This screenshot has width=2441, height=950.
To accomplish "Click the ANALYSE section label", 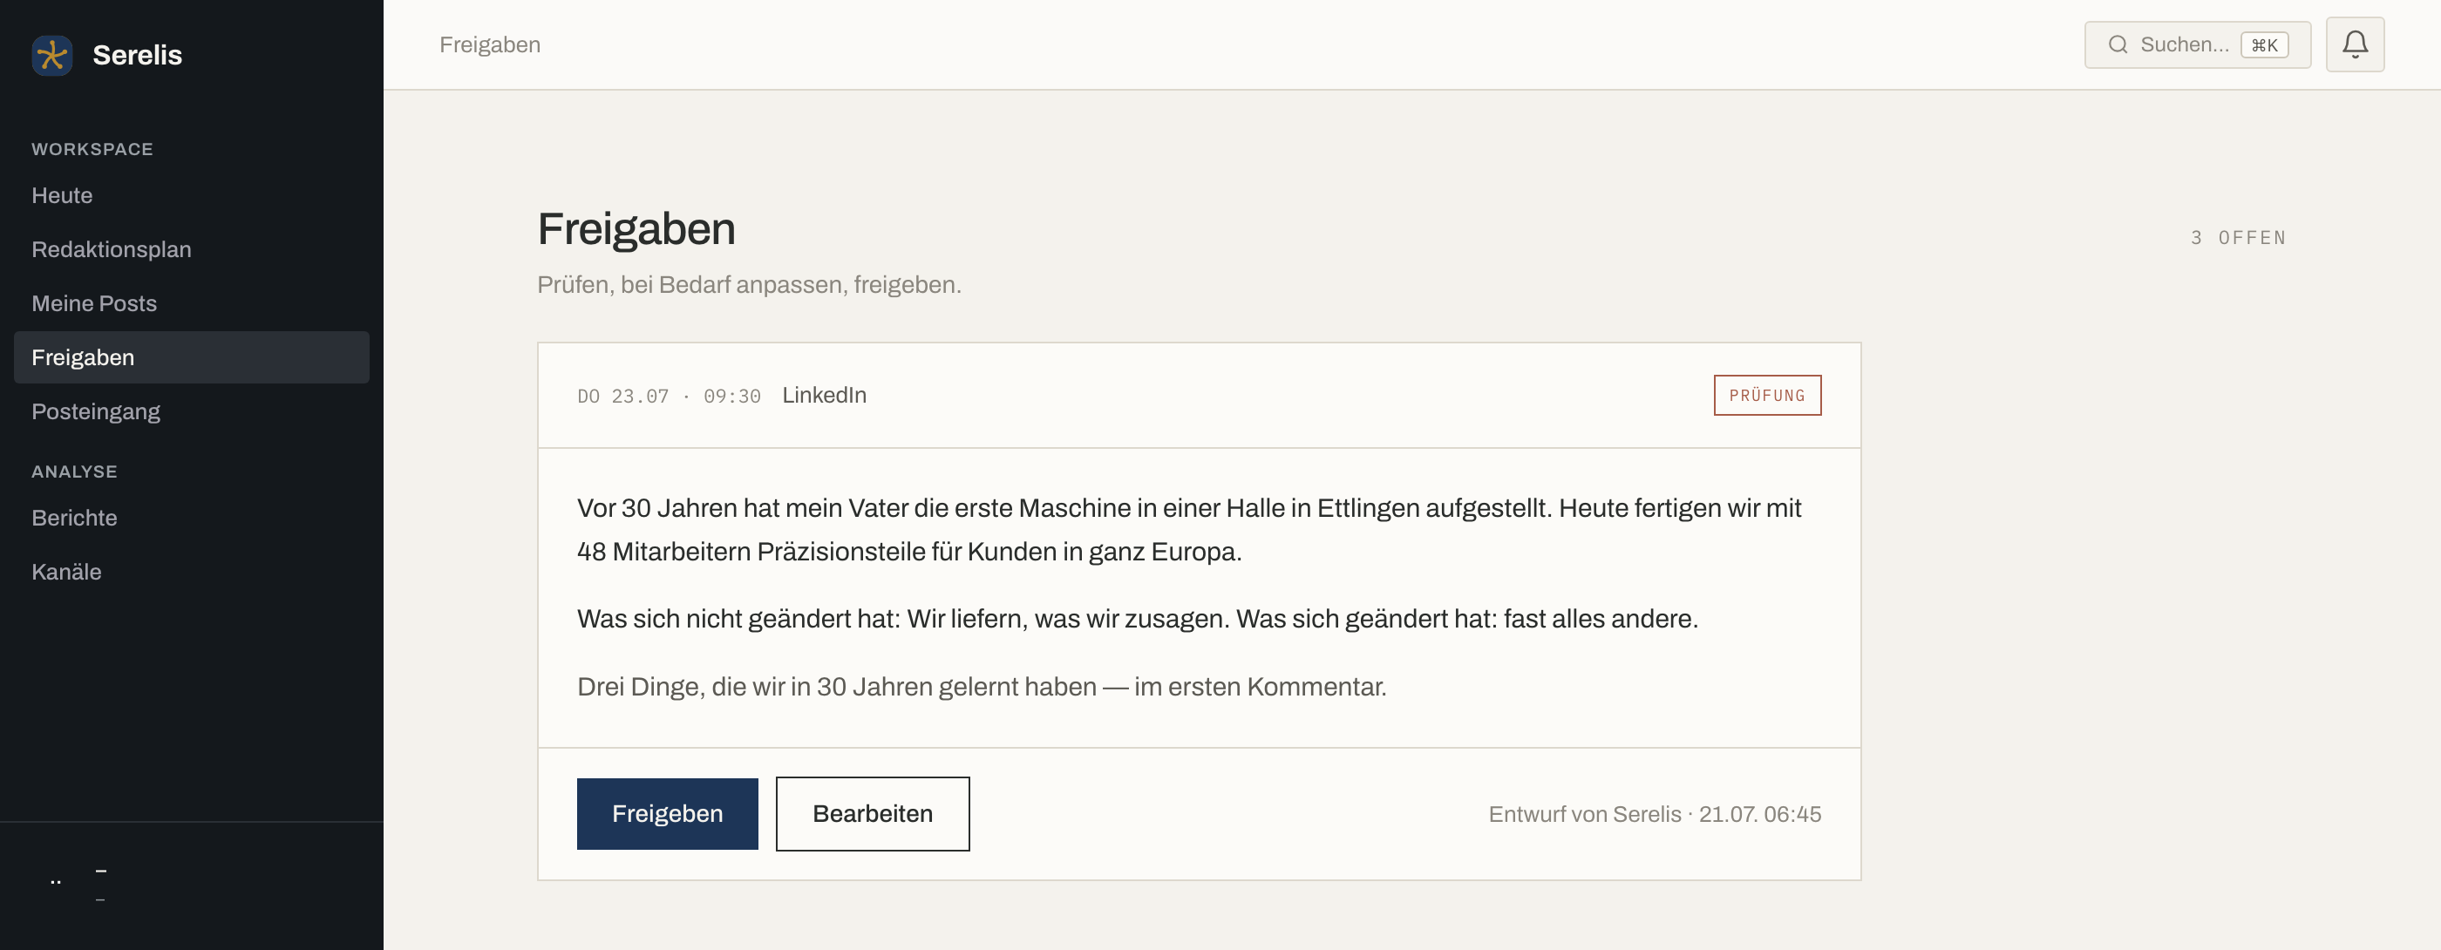I will 74,472.
